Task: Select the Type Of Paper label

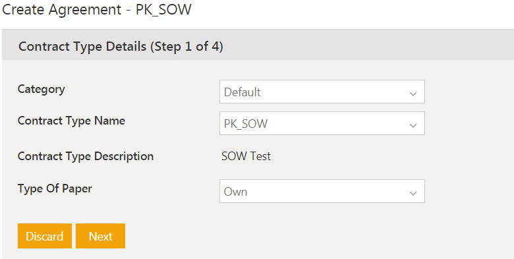Action: tap(55, 188)
